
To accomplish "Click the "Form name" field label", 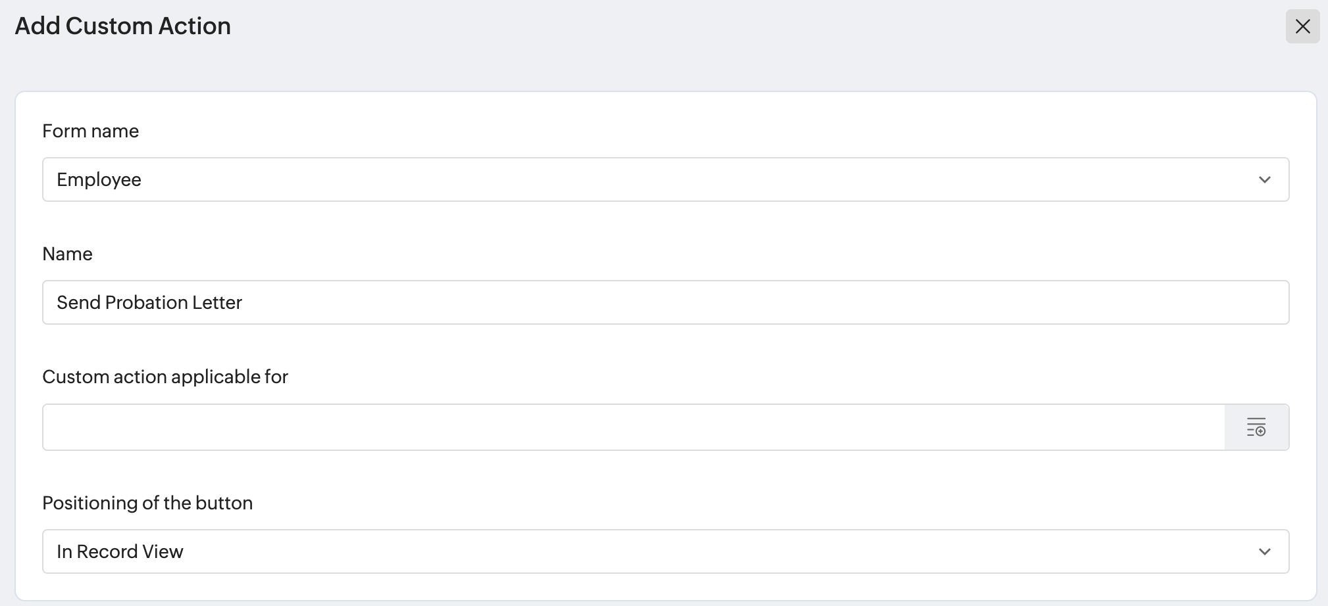I will 90,131.
